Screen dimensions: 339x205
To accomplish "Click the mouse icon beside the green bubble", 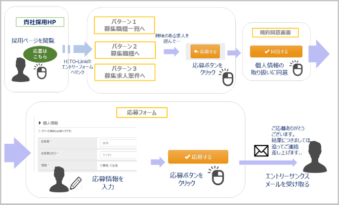I will pos(41,74).
